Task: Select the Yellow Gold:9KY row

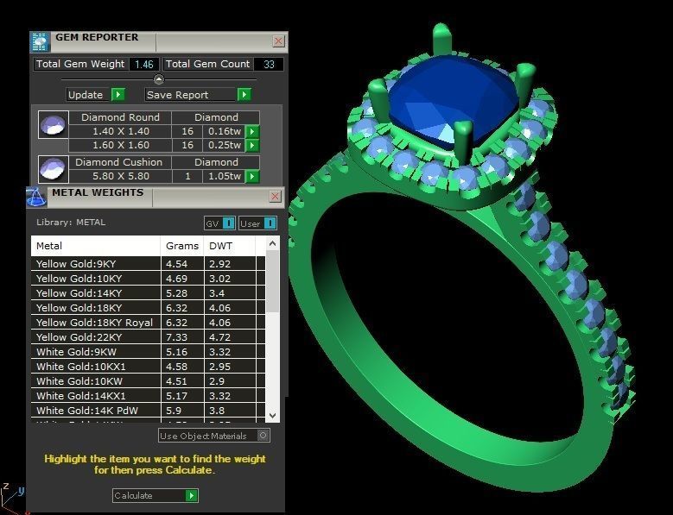Action: pos(148,264)
